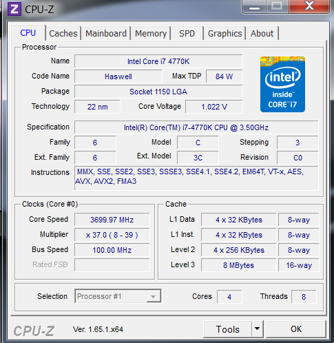The height and width of the screenshot is (343, 334).
Task: Click the L1 Data associativity 8-way
Action: [x=299, y=220]
